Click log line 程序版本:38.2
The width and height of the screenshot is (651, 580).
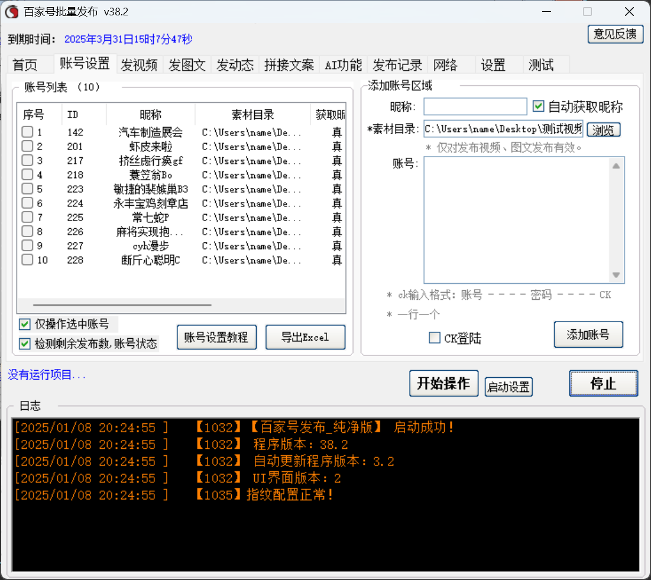click(x=300, y=445)
